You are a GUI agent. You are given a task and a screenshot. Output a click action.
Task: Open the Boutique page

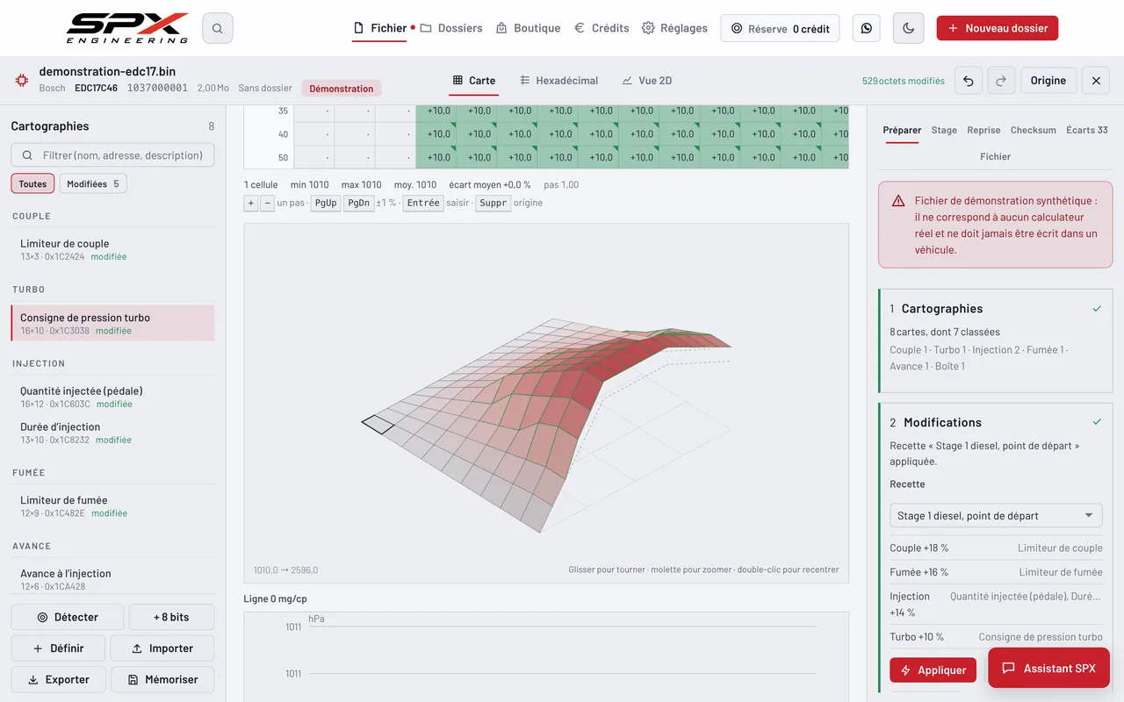pyautogui.click(x=528, y=28)
